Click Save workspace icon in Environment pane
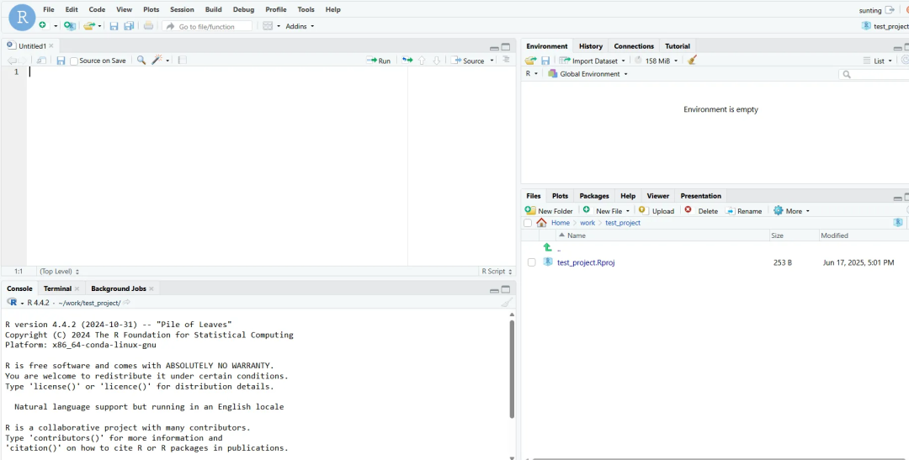Viewport: 909px width, 460px height. (x=545, y=61)
